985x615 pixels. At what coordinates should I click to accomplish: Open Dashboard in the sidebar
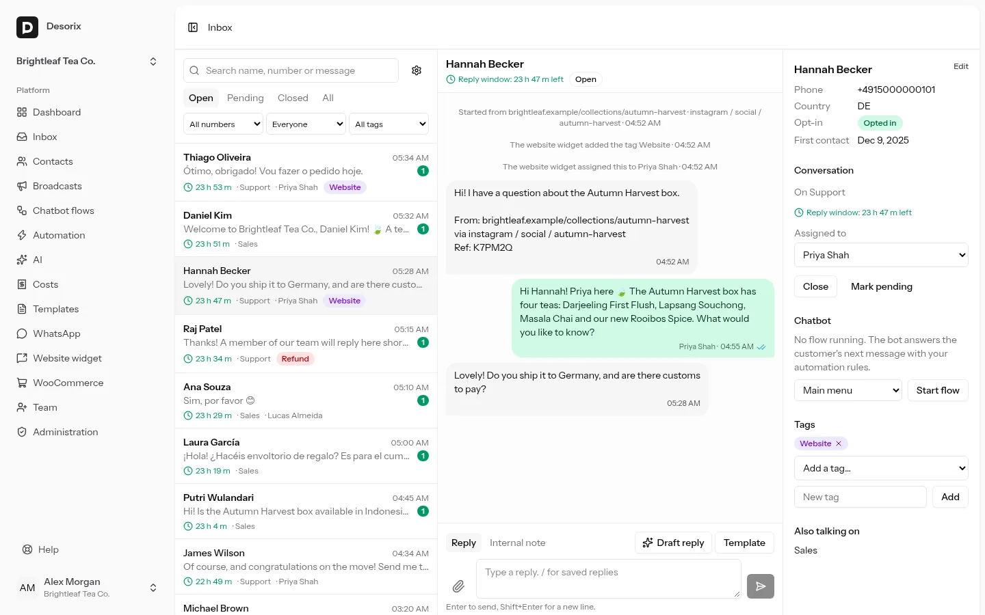tap(88, 112)
